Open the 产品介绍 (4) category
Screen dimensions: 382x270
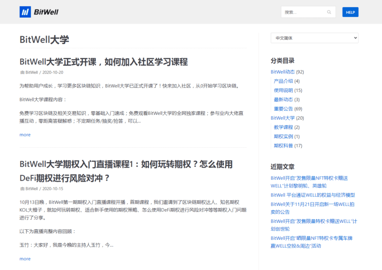click(x=283, y=81)
